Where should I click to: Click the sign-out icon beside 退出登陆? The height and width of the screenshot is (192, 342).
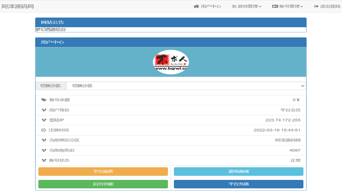click(316, 6)
